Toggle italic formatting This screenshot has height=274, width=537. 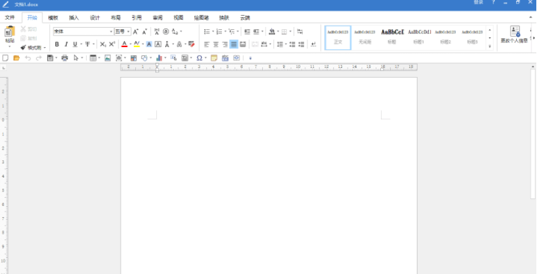66,44
